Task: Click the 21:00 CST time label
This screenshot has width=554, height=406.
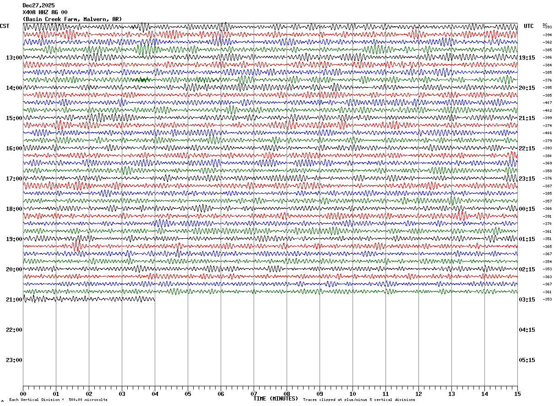Action: pyautogui.click(x=14, y=299)
